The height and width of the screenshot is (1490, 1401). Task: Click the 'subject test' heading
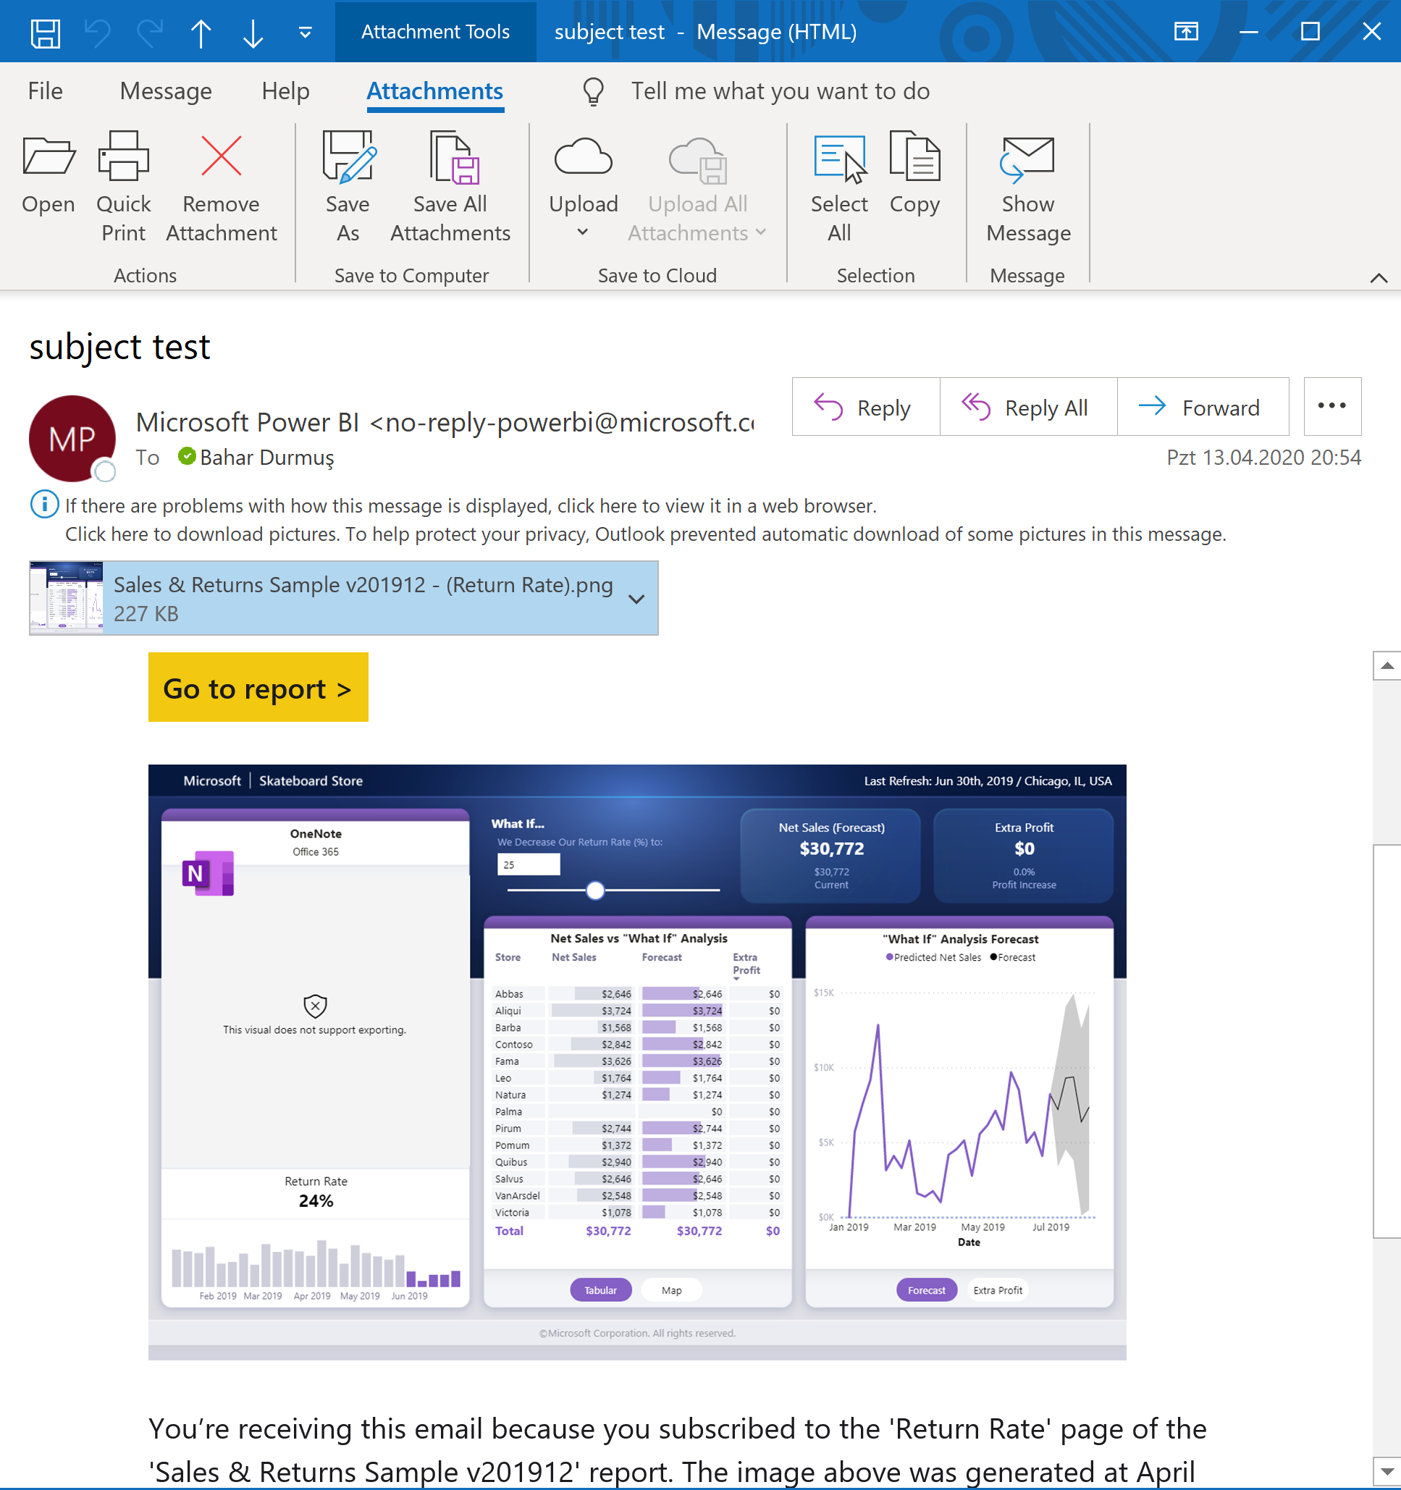(120, 346)
